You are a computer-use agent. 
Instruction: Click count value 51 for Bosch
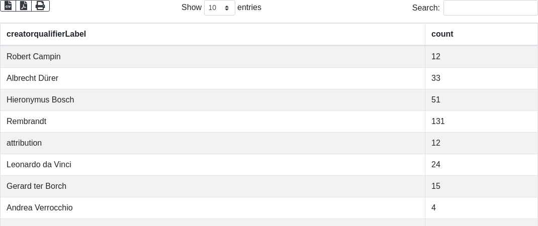pyautogui.click(x=436, y=100)
